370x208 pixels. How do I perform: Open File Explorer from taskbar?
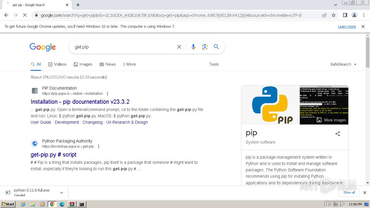click(33, 204)
